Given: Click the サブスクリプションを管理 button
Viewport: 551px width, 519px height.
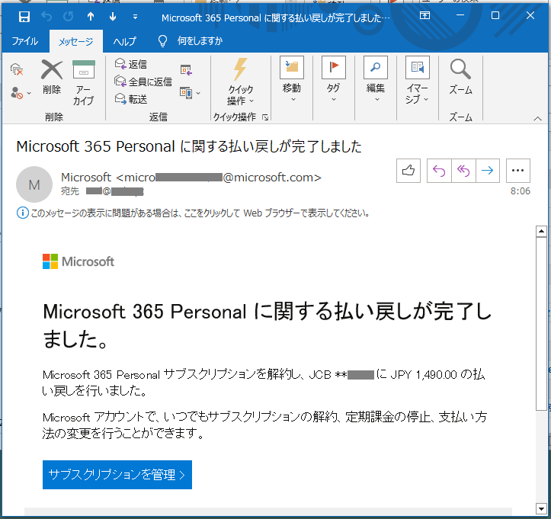Looking at the screenshot, I should [x=117, y=475].
